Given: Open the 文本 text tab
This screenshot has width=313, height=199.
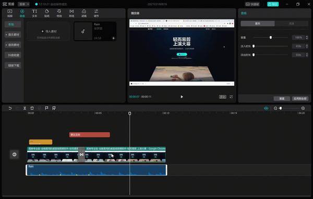Looking at the screenshot, I should [34, 13].
